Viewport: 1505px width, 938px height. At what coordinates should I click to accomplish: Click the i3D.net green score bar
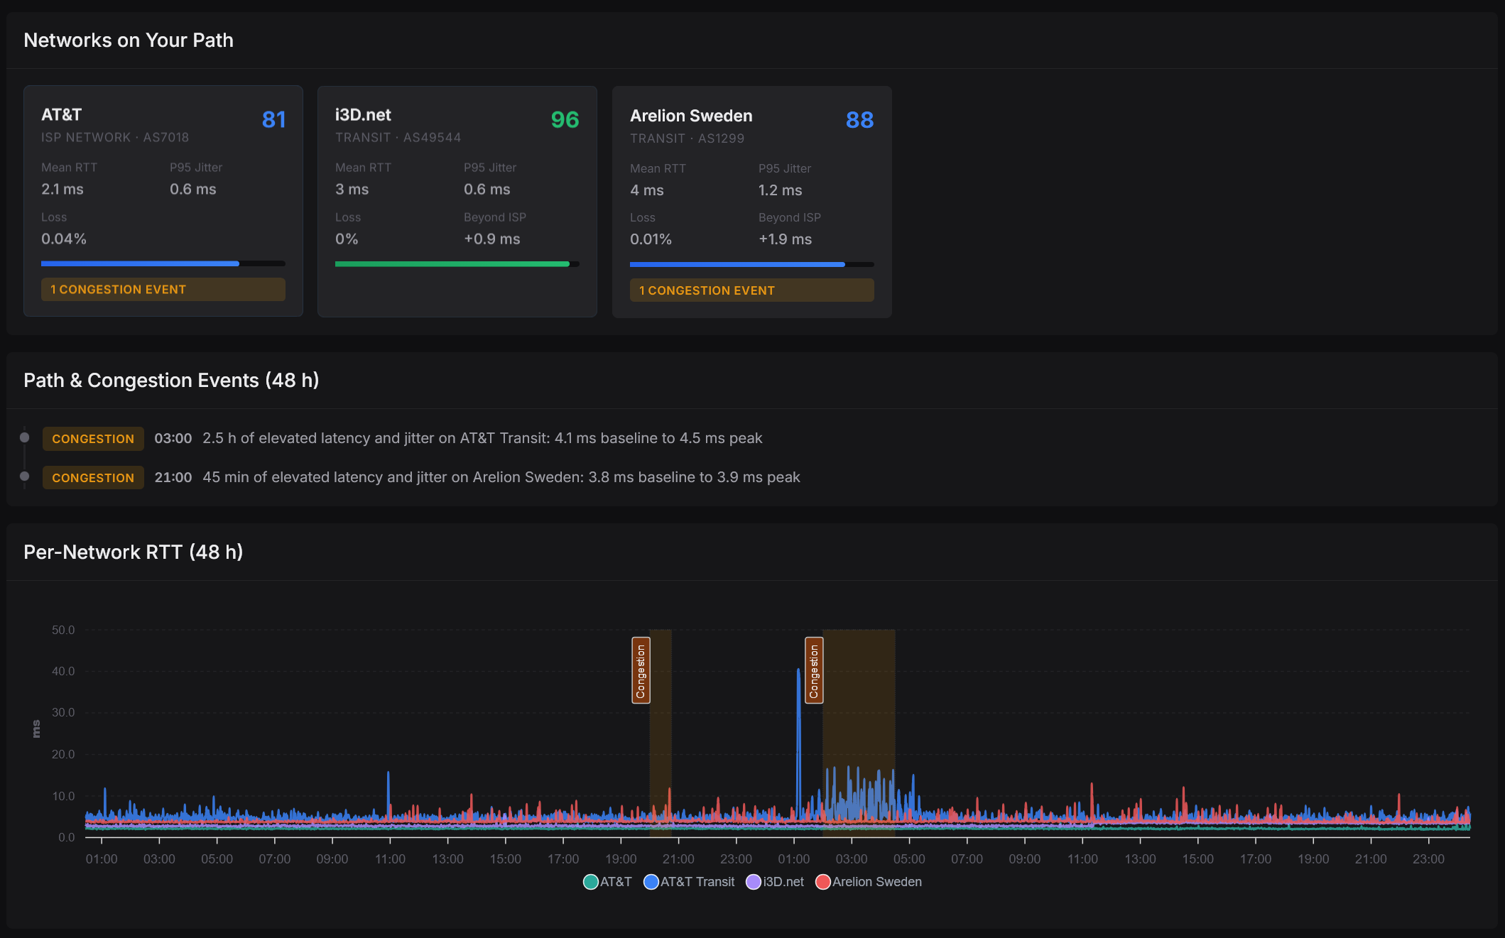pyautogui.click(x=457, y=264)
